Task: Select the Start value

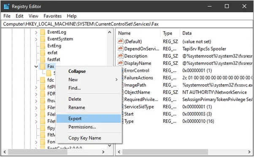Action: point(129,114)
